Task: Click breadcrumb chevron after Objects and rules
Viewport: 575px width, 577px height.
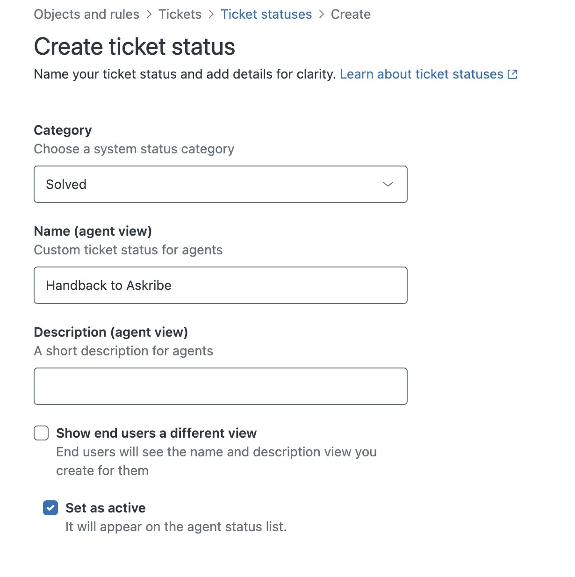Action: (x=149, y=14)
